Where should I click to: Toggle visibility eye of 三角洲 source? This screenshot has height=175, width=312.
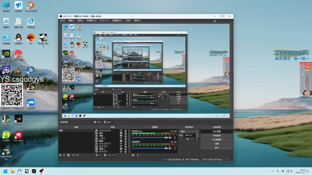tap(121, 138)
